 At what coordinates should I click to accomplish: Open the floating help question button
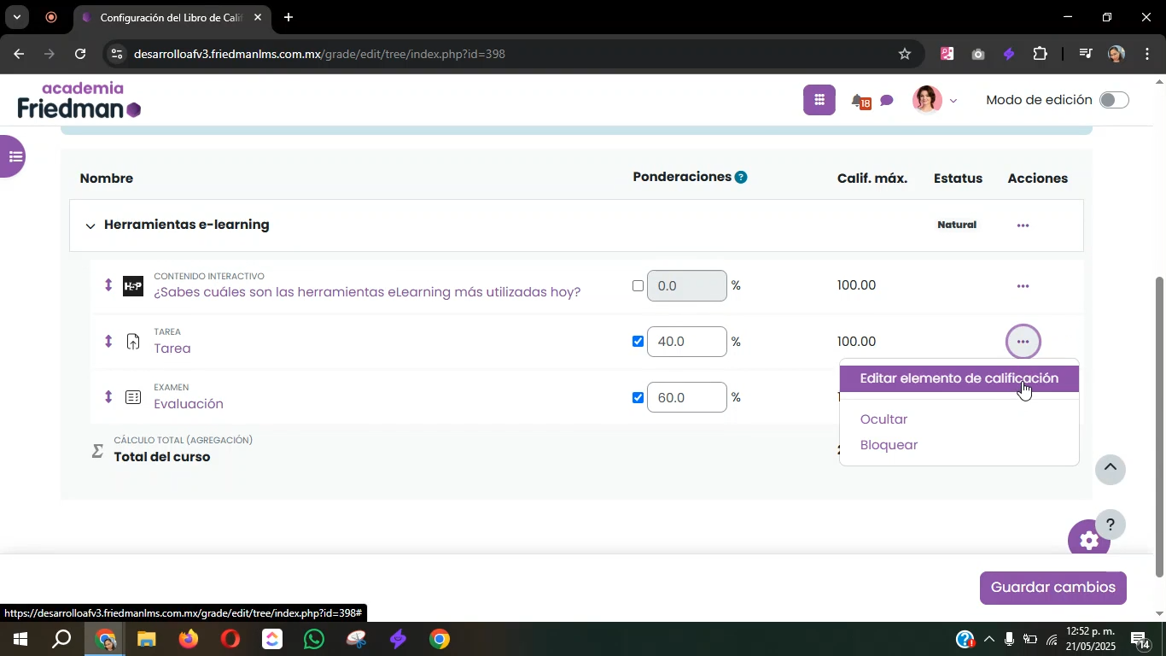pyautogui.click(x=1111, y=524)
